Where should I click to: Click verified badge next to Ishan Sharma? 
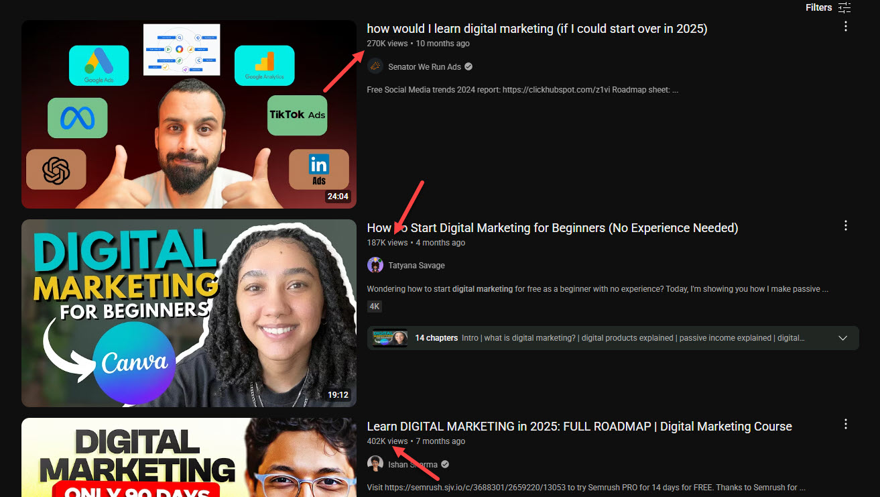click(445, 464)
